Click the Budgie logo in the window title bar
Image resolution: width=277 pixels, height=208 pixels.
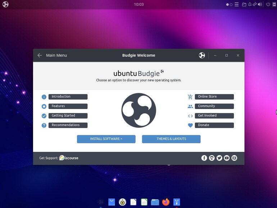pyautogui.click(x=202, y=55)
